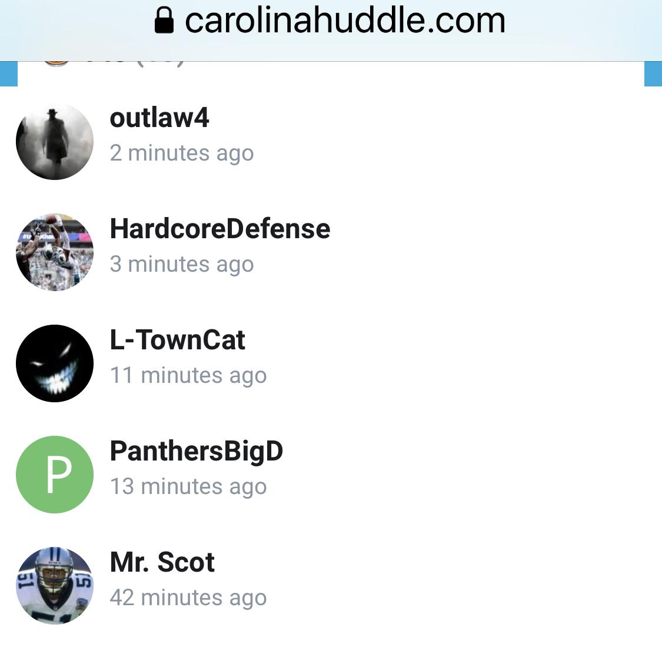Click the blue strip at left edge

9,74
